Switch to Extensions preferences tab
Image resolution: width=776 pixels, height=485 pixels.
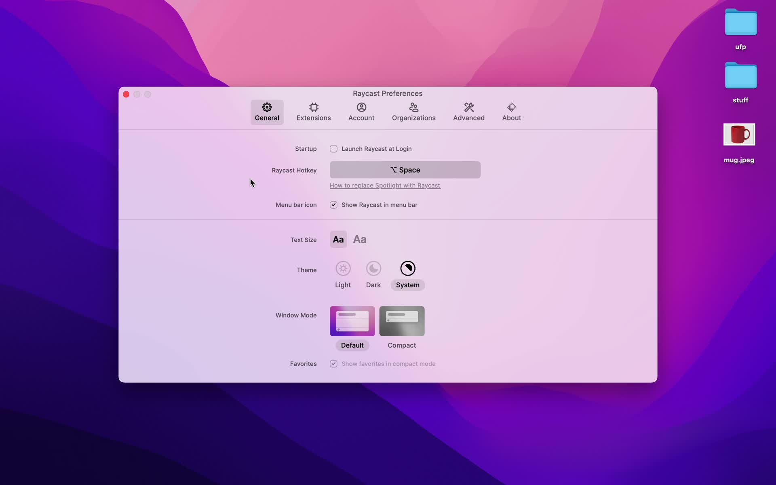point(313,111)
